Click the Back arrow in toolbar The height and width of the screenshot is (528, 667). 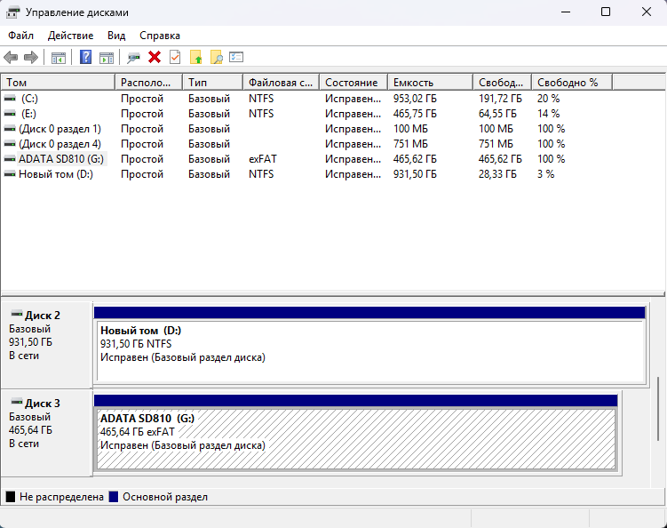(11, 58)
